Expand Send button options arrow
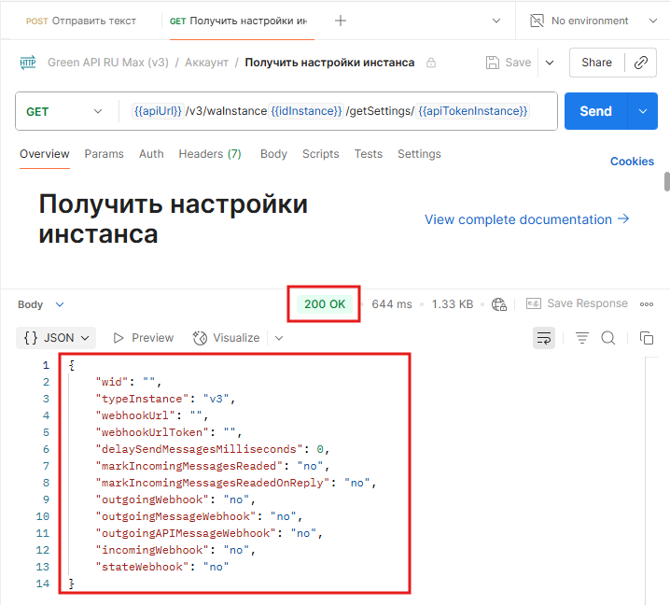 tap(643, 111)
